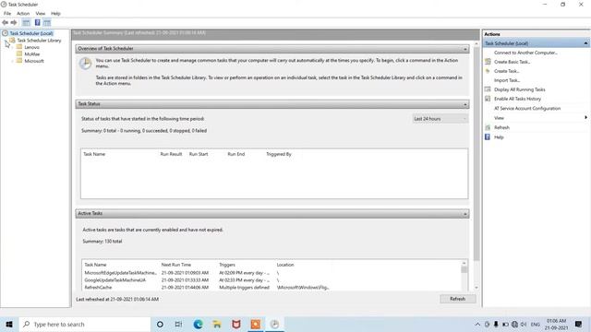Open the Help menu
The width and height of the screenshot is (591, 332).
point(55,13)
